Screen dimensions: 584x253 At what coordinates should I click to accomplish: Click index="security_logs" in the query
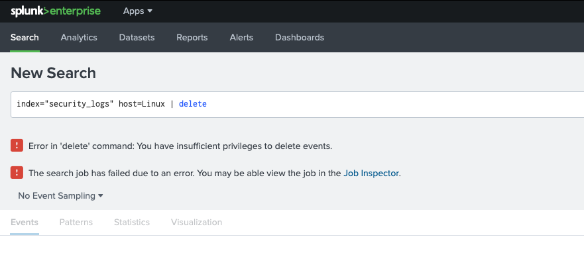pos(65,104)
